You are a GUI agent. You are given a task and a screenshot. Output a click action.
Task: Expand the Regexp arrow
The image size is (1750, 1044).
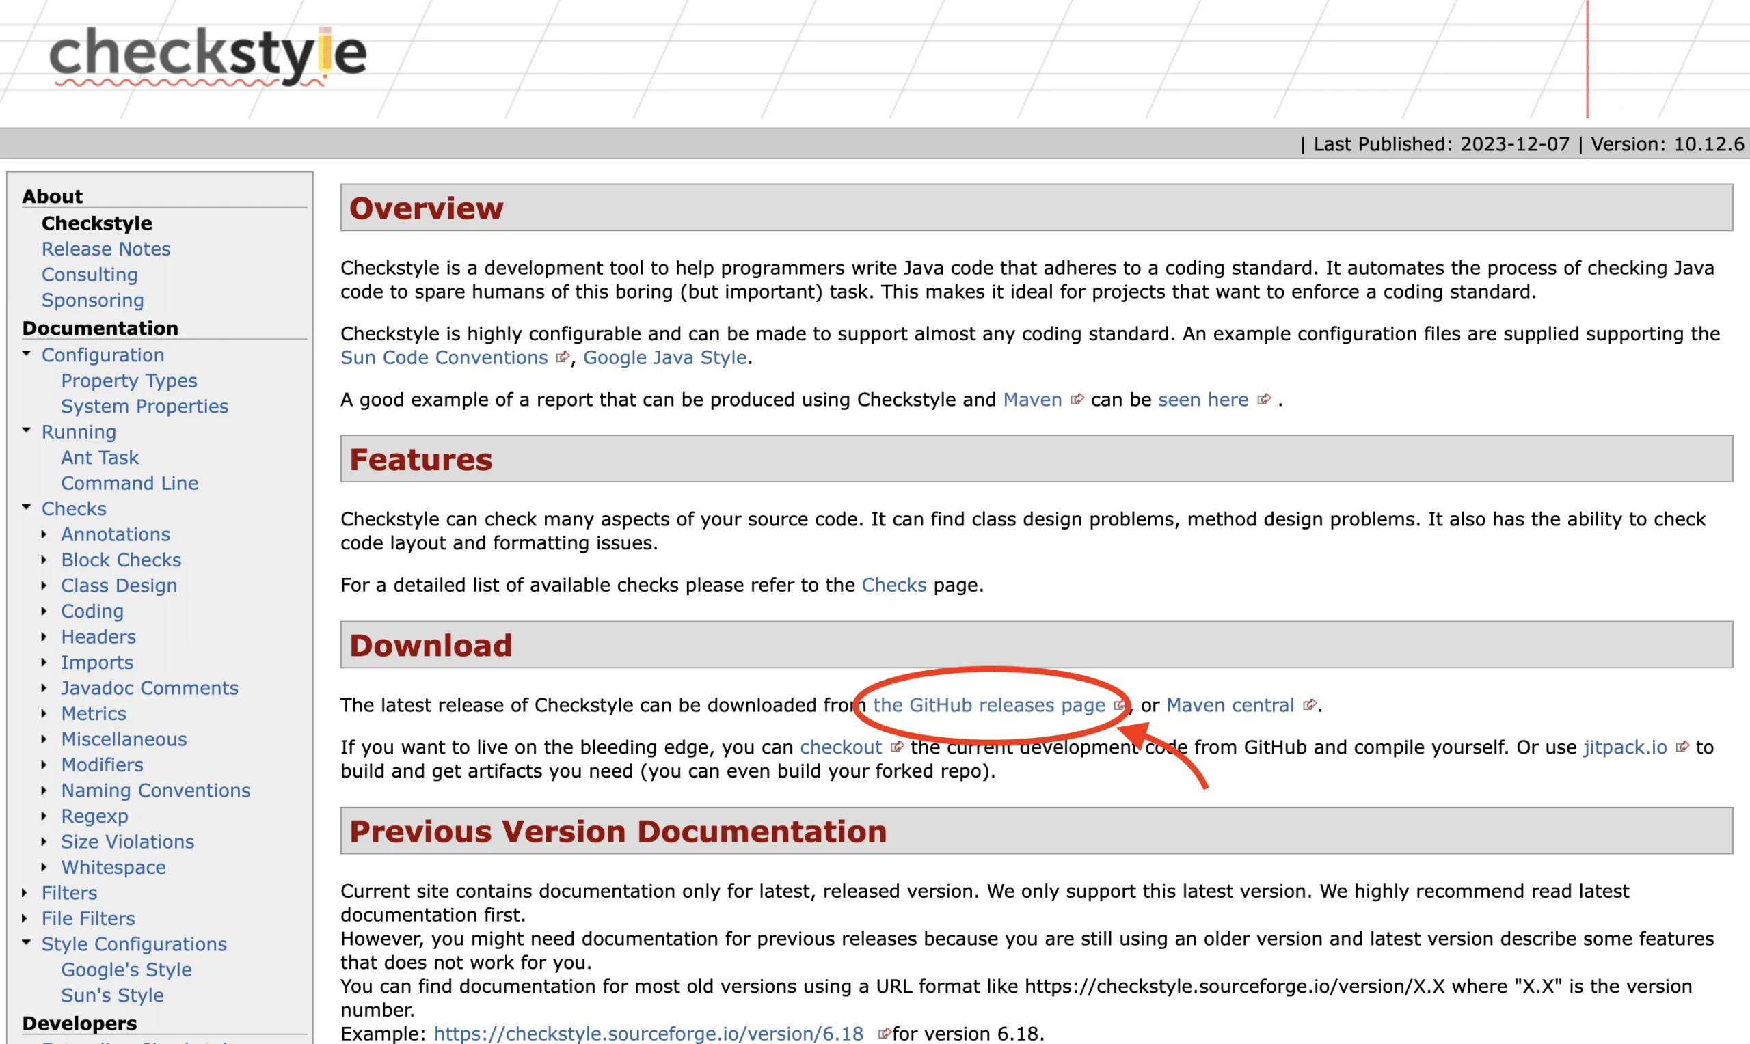coord(44,816)
